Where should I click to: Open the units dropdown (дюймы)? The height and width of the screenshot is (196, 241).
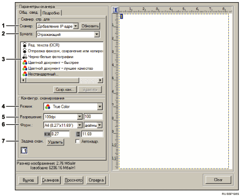(100, 125)
